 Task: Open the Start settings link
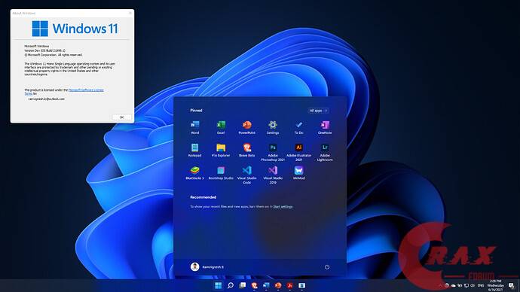[283, 207]
